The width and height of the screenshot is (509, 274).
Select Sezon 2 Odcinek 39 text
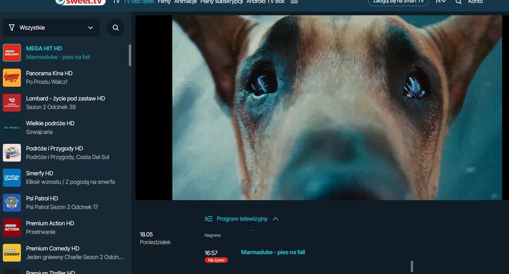pos(51,107)
